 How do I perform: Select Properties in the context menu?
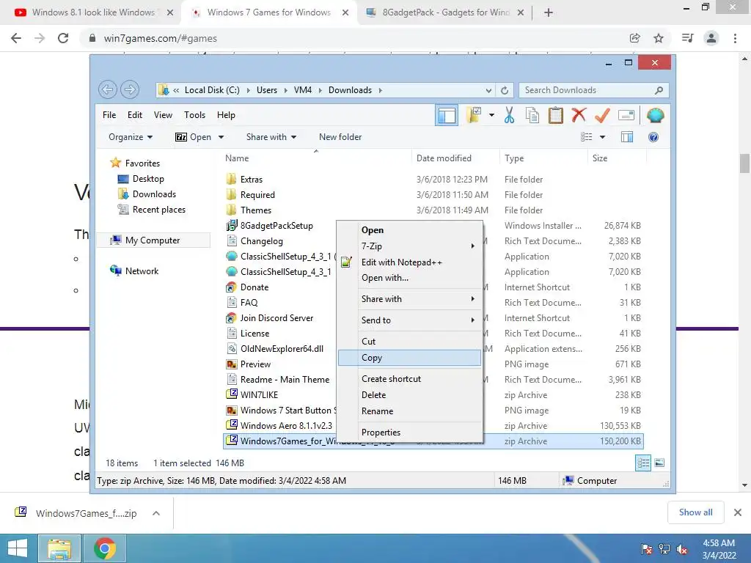point(410,433)
